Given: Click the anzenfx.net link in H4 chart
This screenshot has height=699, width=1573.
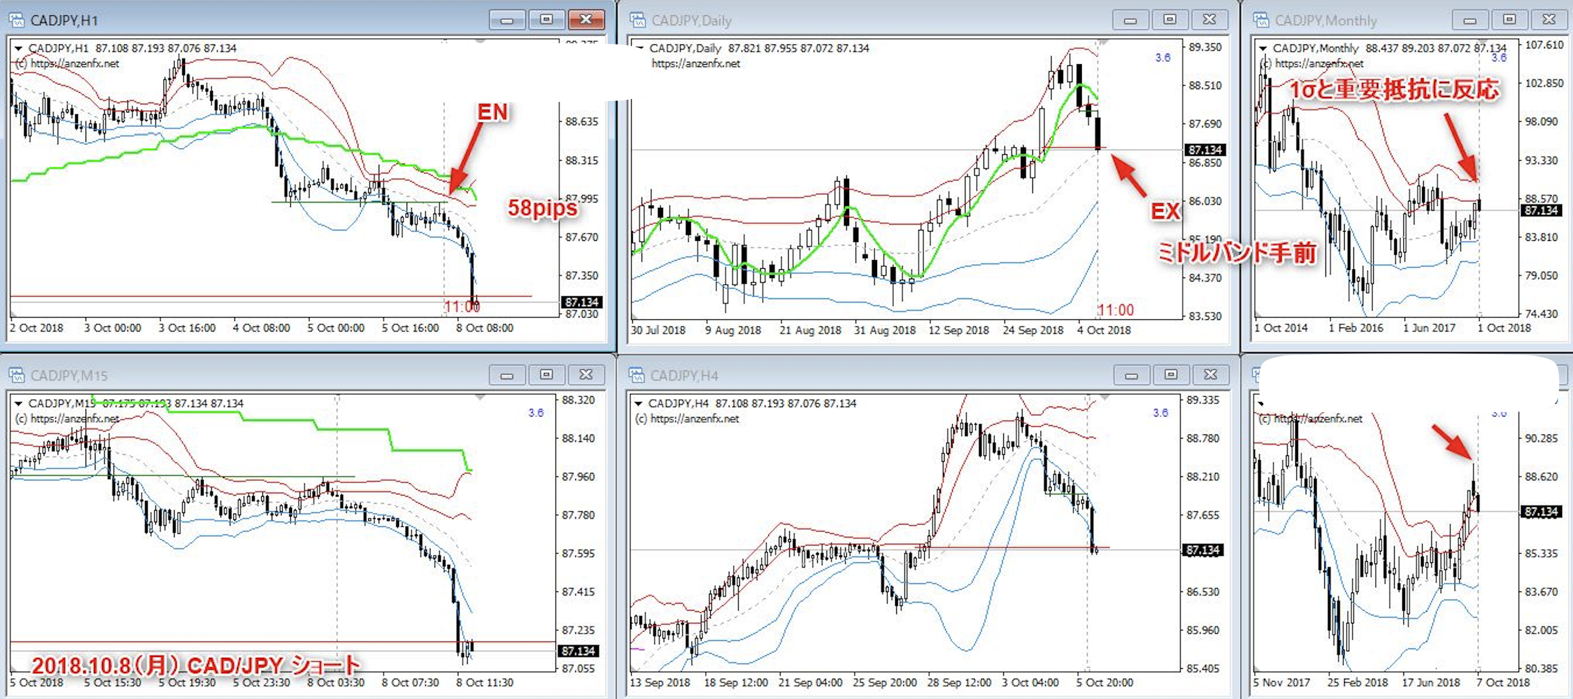Looking at the screenshot, I should point(694,419).
